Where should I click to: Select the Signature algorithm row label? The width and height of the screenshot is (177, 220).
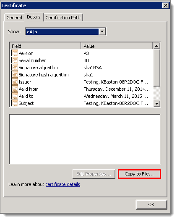pos(38,68)
